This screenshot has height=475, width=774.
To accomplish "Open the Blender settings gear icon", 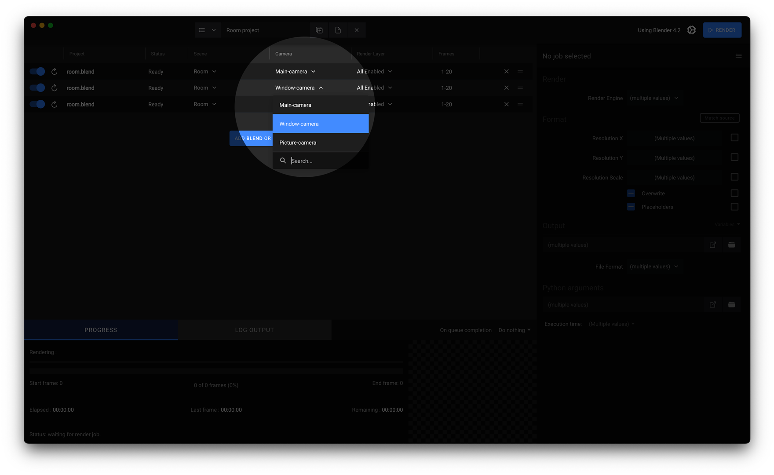I will click(x=691, y=30).
